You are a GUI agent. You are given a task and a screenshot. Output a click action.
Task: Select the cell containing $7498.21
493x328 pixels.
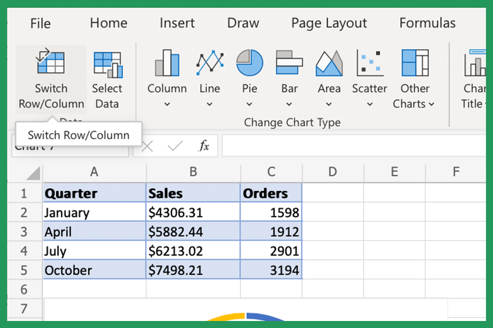click(193, 270)
